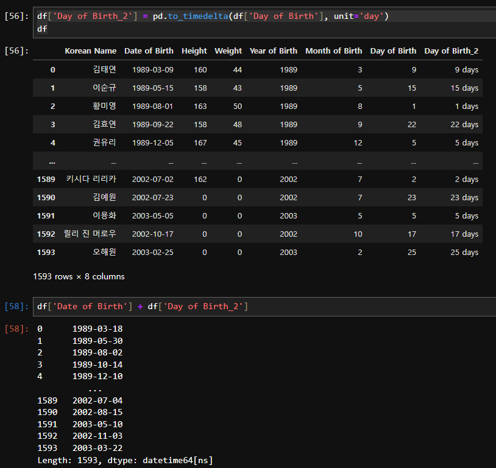Click the '17 days' timedelta cell
The image size is (496, 468).
(x=464, y=234)
